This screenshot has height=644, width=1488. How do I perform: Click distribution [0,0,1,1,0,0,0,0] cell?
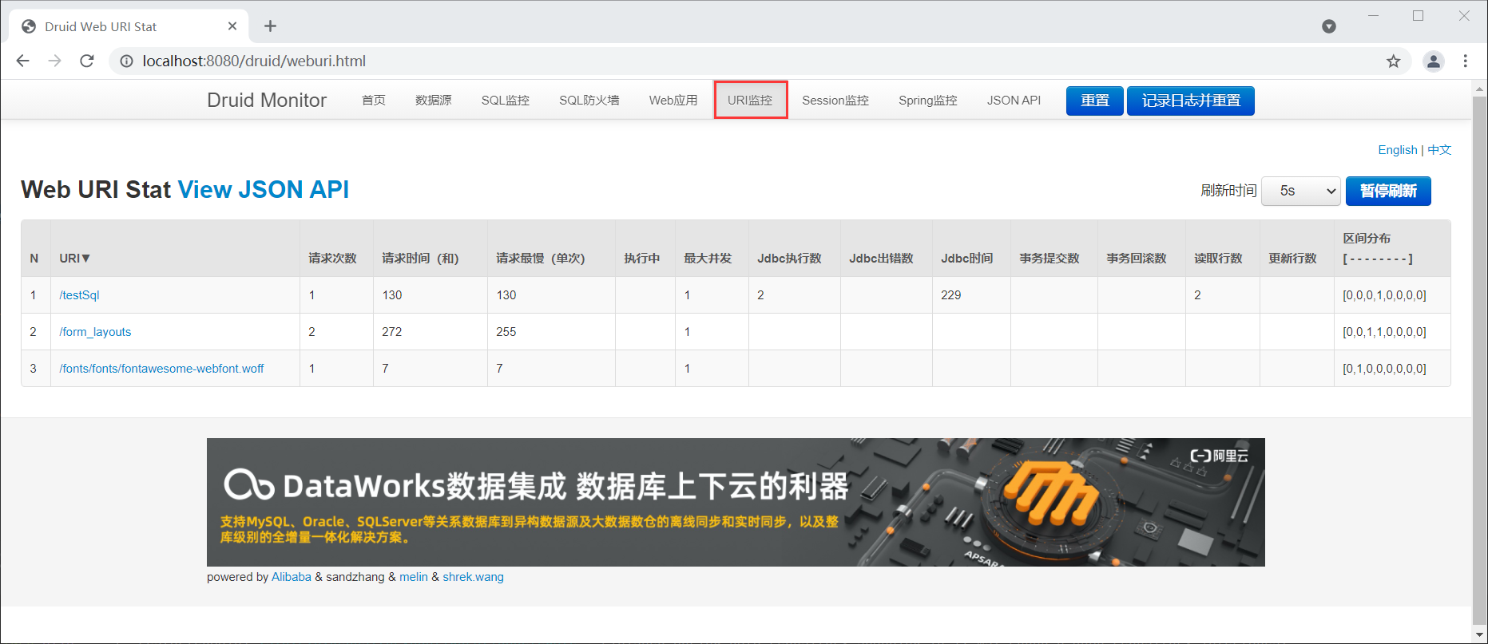click(1384, 332)
